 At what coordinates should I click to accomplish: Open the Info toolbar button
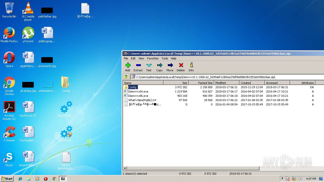click(191, 67)
